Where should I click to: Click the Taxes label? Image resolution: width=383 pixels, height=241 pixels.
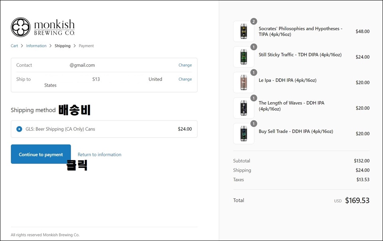(239, 180)
